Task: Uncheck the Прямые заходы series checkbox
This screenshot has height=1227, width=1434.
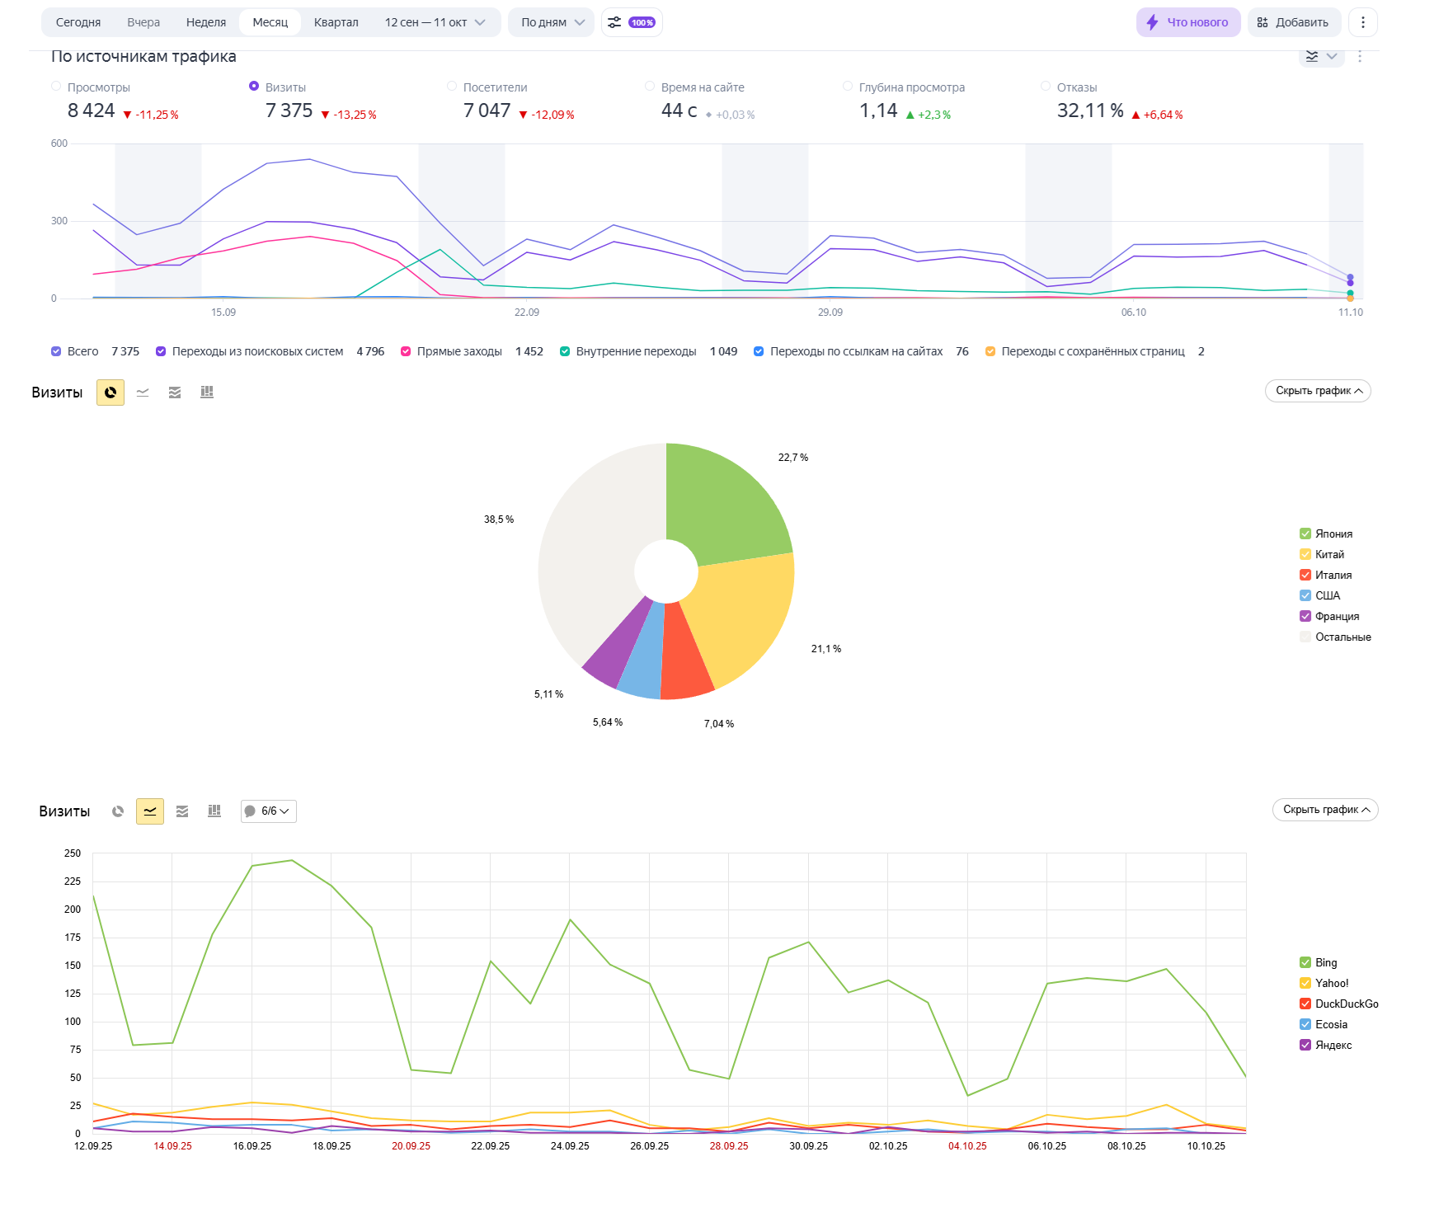Action: [x=406, y=351]
